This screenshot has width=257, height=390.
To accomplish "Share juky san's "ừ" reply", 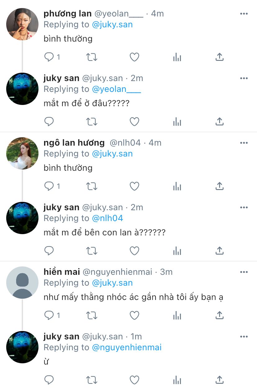I will coord(219,380).
